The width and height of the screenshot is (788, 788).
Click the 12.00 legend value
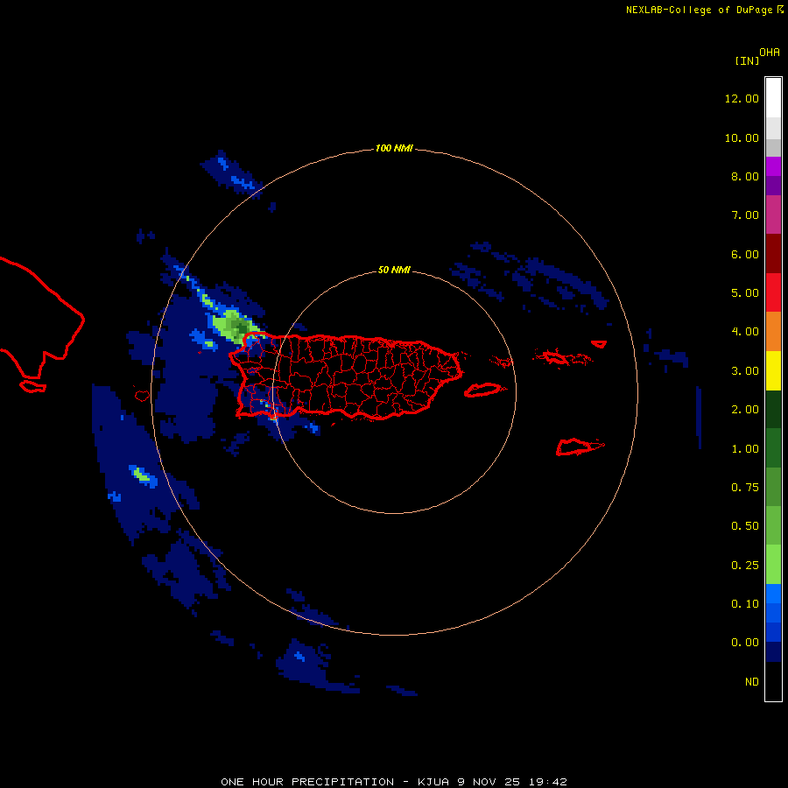[742, 98]
